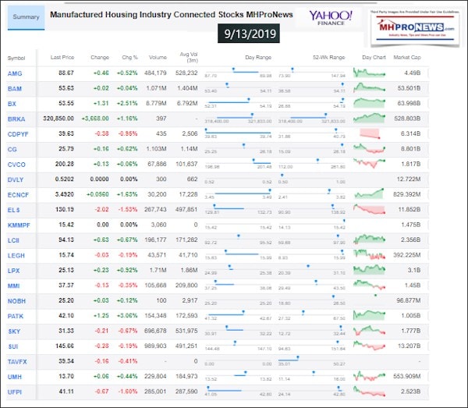The height and width of the screenshot is (408, 468).
Task: Open the BRKA day chart sparkline
Action: point(369,119)
